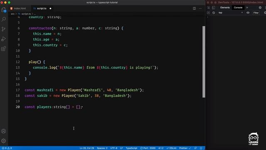The image size is (266, 150).
Task: Select TypeScript version '4.1.2' in status bar
Action: (161, 148)
